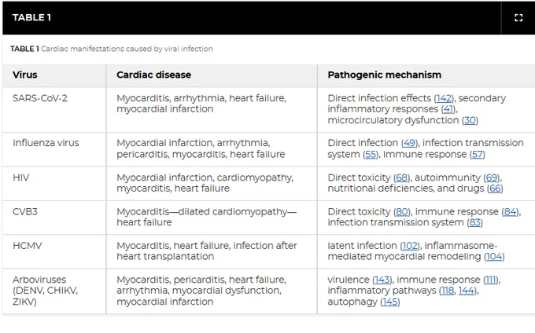Open latent infection reference 102
This screenshot has height=333, width=535.
pos(410,246)
